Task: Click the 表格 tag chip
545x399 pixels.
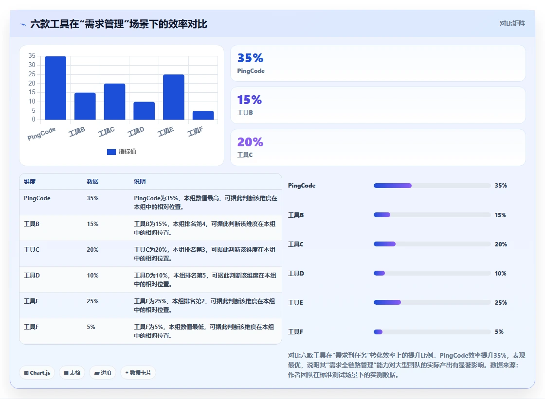Action: (x=72, y=373)
